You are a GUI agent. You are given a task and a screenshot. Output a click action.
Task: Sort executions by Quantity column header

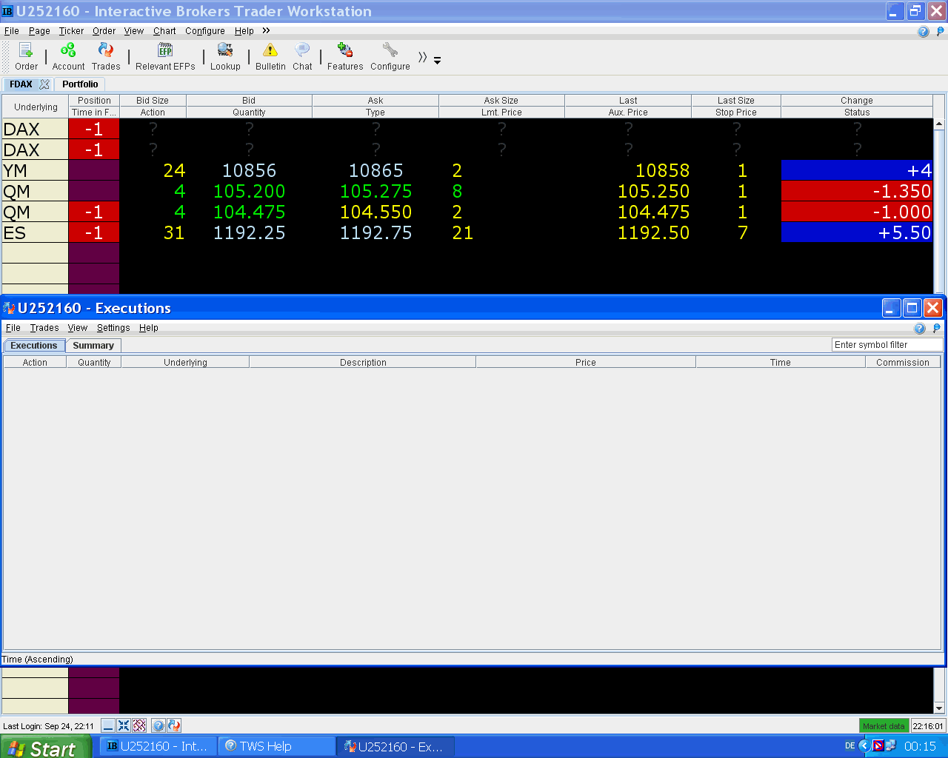(x=94, y=363)
